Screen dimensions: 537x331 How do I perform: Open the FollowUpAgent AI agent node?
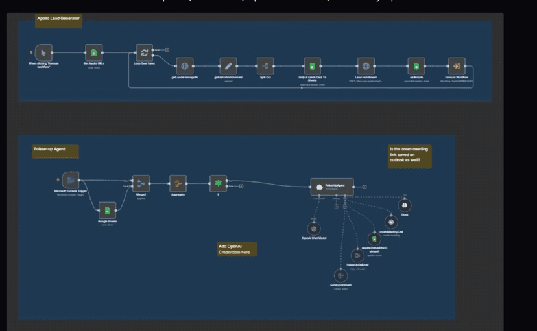pos(331,187)
